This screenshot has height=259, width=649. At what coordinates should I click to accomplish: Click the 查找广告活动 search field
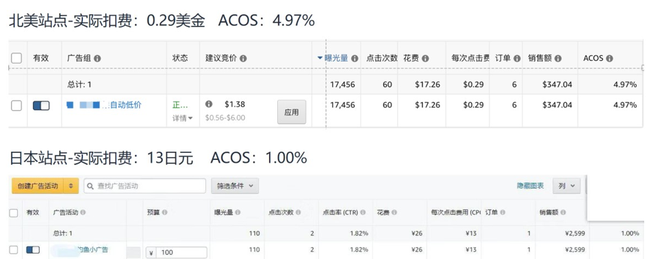(x=144, y=186)
